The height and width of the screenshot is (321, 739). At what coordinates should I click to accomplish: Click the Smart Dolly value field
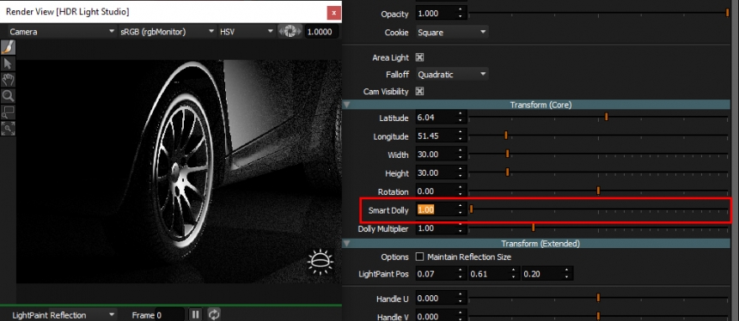tap(435, 210)
